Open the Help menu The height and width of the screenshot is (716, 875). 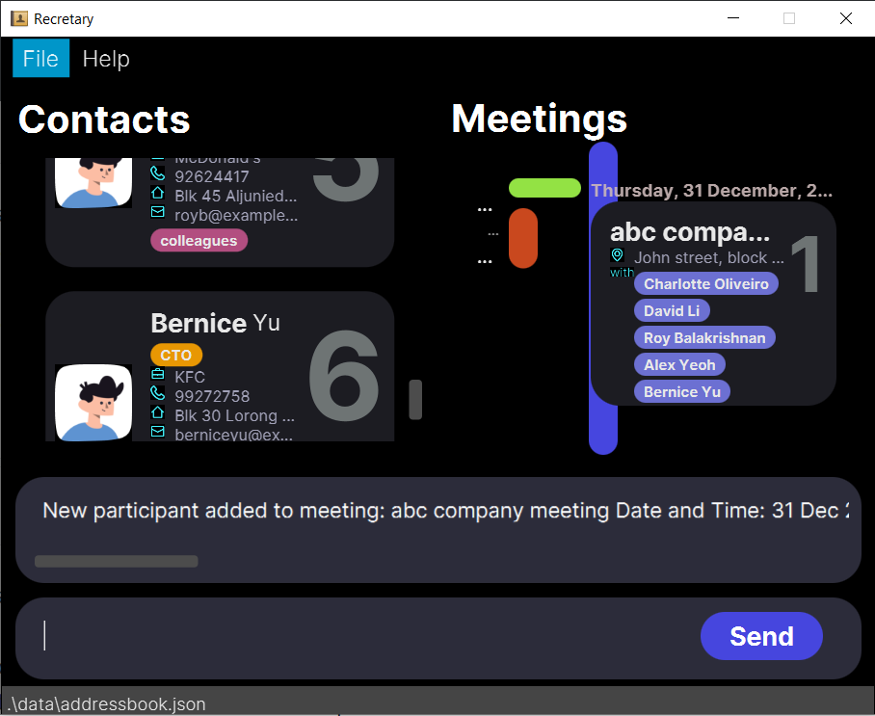(106, 59)
